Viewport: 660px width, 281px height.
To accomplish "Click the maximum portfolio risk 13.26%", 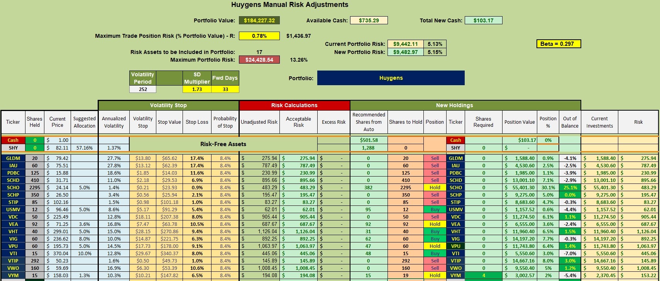I will [299, 60].
